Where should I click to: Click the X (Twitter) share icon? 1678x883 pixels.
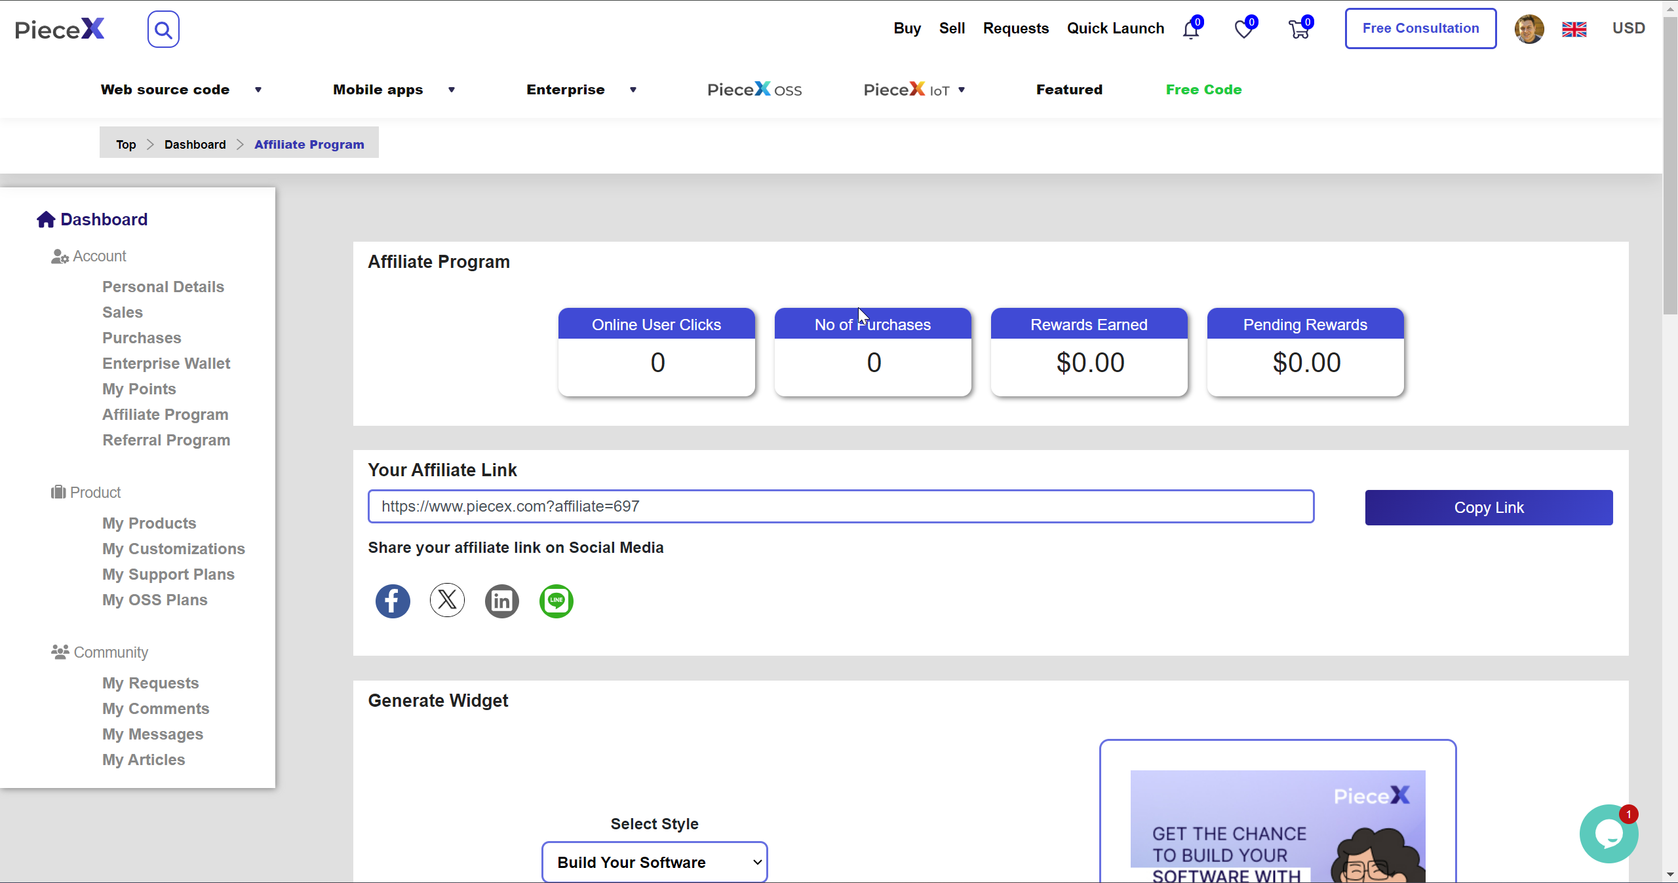point(447,600)
